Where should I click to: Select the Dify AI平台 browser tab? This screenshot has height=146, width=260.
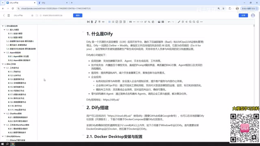[x=21, y=3]
